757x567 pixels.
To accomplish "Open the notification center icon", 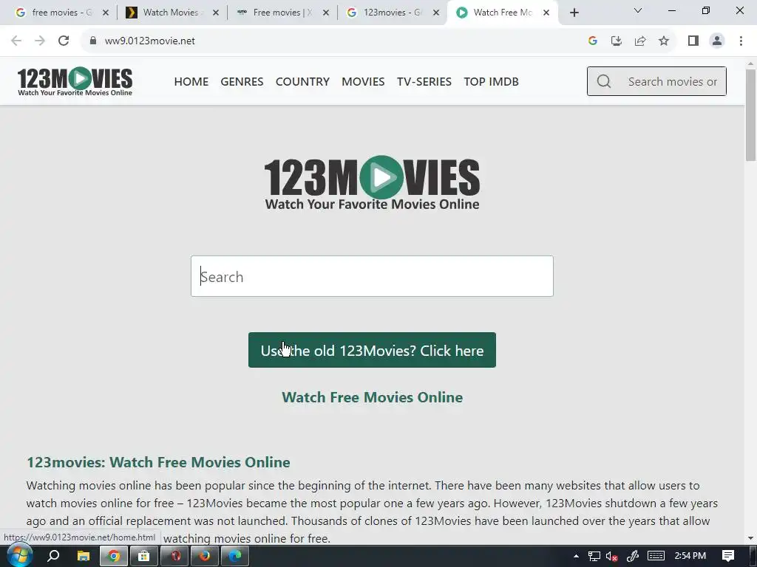I will click(x=728, y=556).
